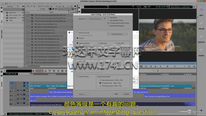The height and width of the screenshot is (116, 206).
Task: Switch bin to text view icon
Action: (50, 9)
